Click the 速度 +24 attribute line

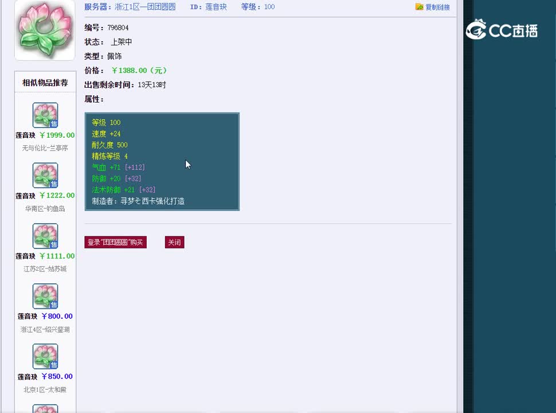point(106,134)
